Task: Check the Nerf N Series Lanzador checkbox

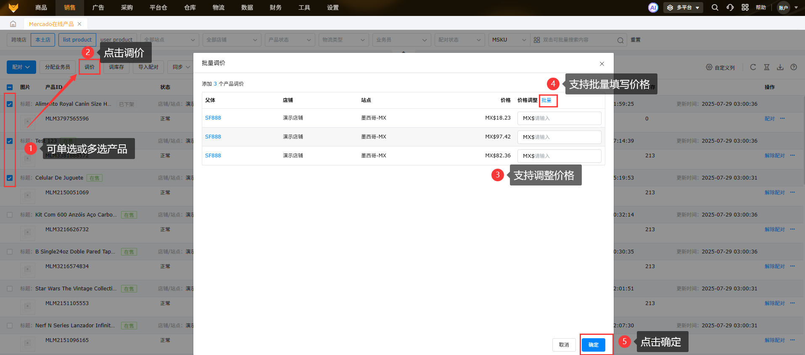Action: [x=10, y=326]
